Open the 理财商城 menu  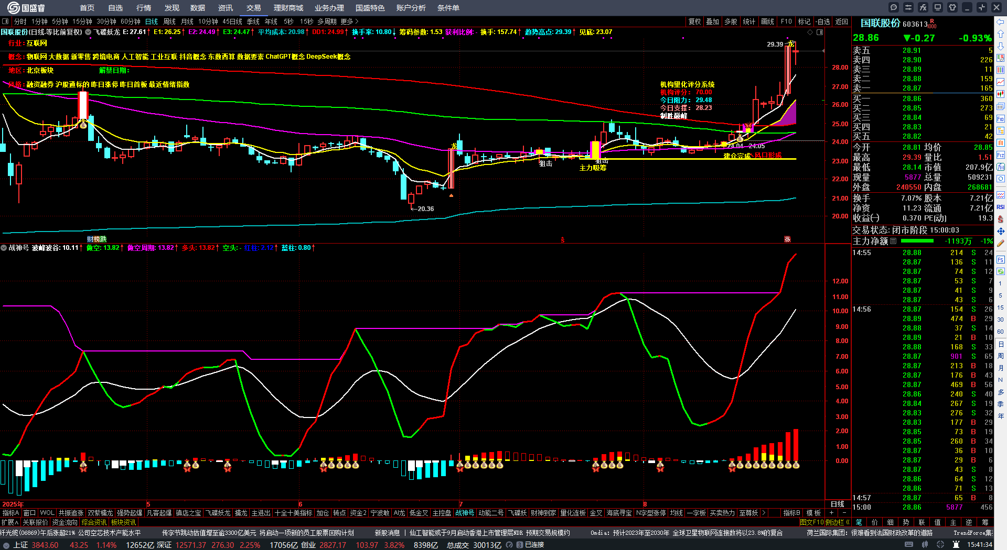(288, 8)
